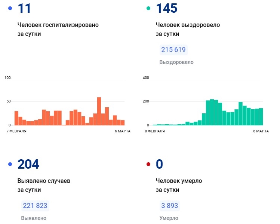
Task: Click the 'Человек госпитализировано за сутки' heading
Action: click(58, 29)
